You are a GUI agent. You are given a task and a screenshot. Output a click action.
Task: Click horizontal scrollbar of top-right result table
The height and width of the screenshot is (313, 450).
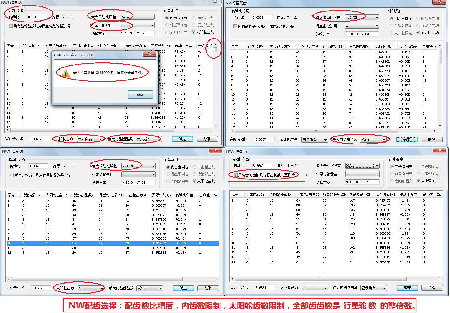334,130
